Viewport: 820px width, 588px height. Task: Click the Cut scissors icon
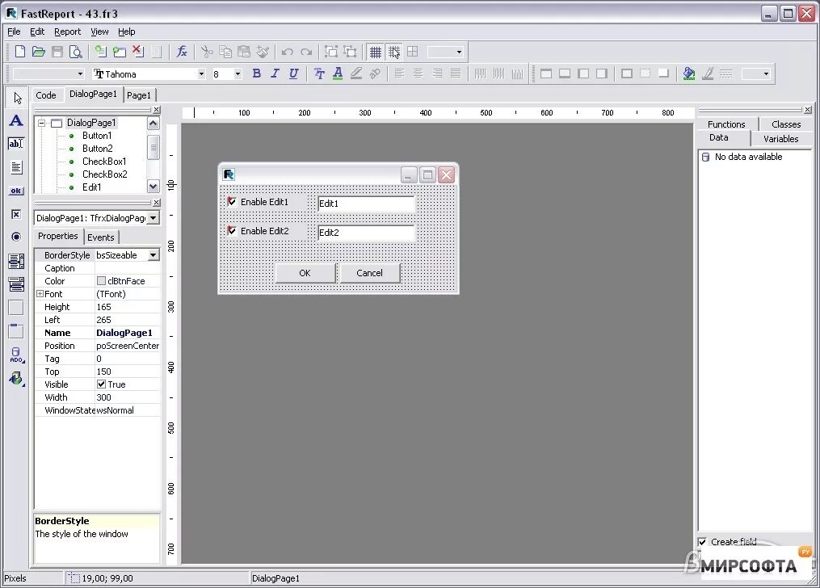click(x=207, y=51)
